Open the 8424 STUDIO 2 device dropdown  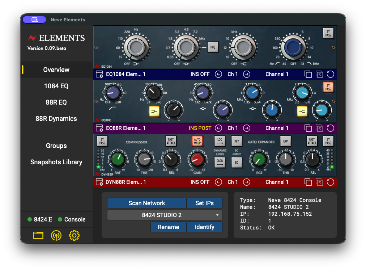tap(165, 215)
